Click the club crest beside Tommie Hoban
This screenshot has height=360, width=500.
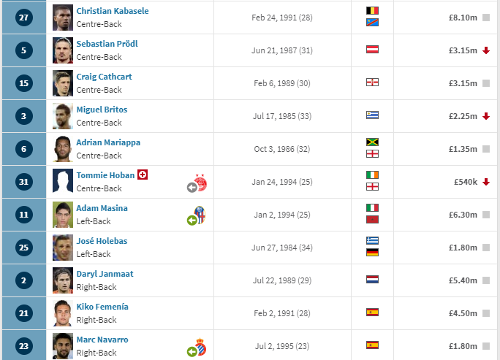tap(201, 183)
